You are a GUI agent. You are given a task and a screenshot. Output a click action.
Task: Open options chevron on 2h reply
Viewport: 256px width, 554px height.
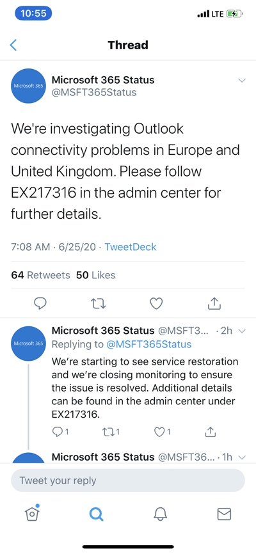click(242, 331)
